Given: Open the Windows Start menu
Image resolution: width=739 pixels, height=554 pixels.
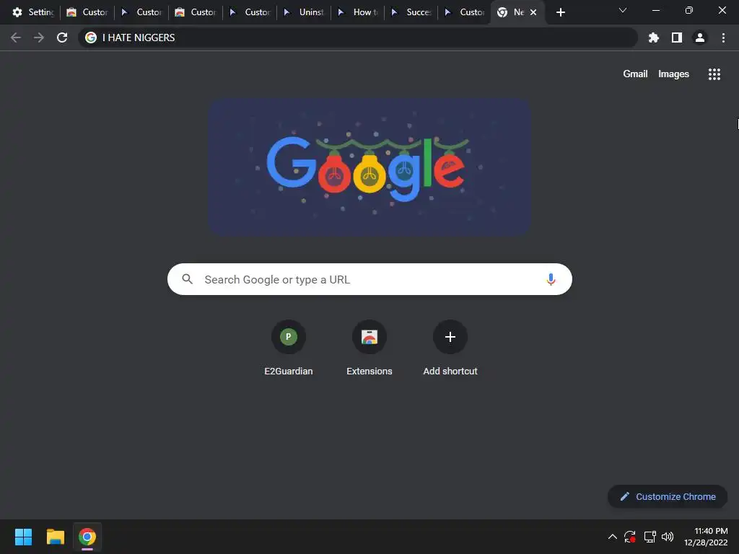Looking at the screenshot, I should [x=23, y=537].
